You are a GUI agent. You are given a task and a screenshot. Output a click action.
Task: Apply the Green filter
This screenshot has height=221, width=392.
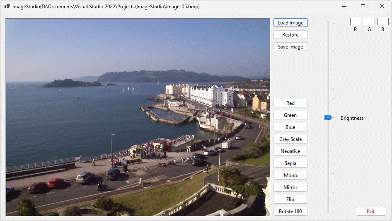pyautogui.click(x=290, y=115)
